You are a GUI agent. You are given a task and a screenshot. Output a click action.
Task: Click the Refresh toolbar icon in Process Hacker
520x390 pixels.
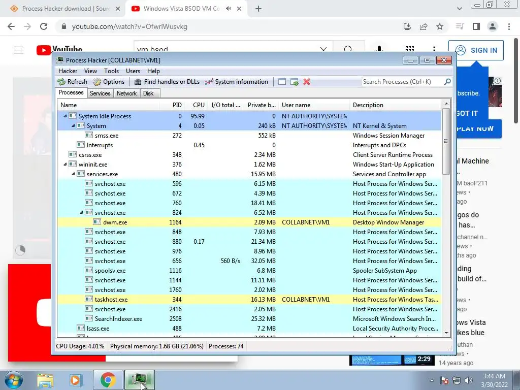61,82
